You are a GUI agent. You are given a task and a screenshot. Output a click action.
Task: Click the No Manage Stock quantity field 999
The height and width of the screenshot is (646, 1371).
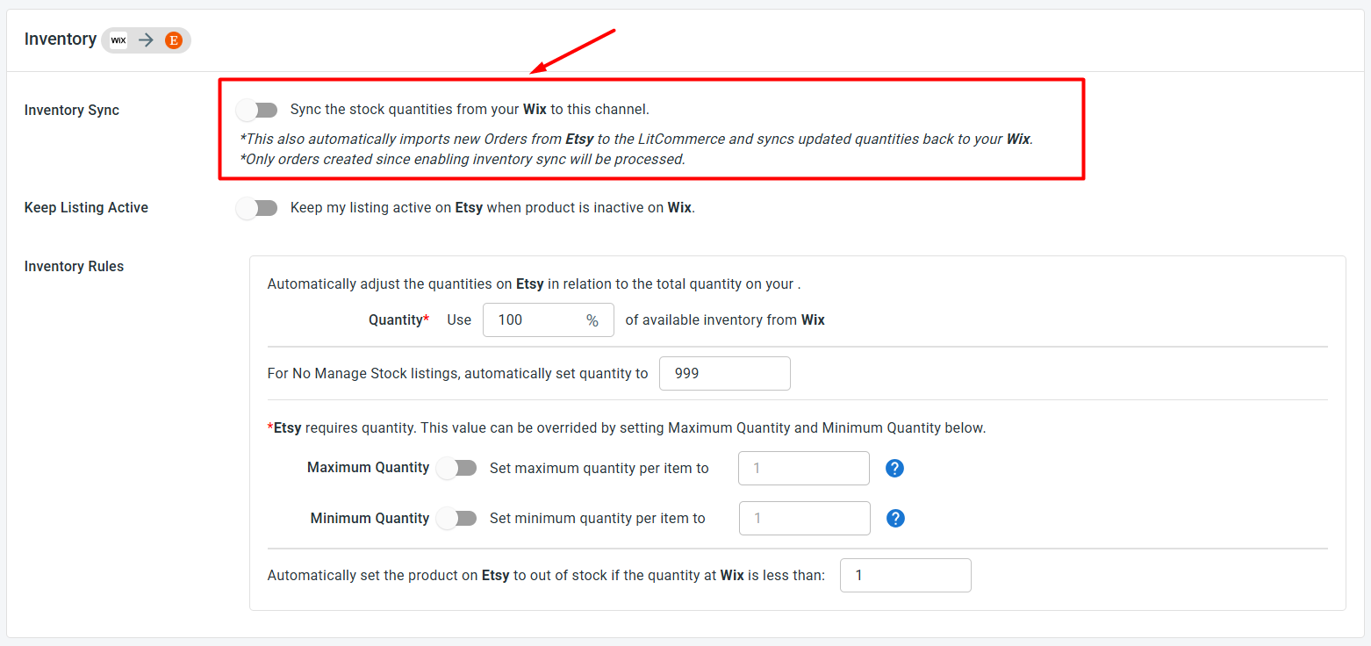point(725,373)
